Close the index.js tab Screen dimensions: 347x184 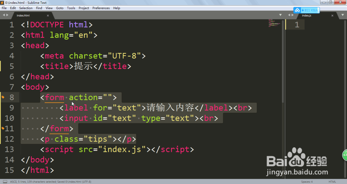pos(332,16)
